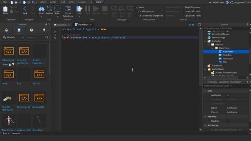251x141 pixels.
Task: Collapse the Attributes properties section
Action: click(205, 125)
